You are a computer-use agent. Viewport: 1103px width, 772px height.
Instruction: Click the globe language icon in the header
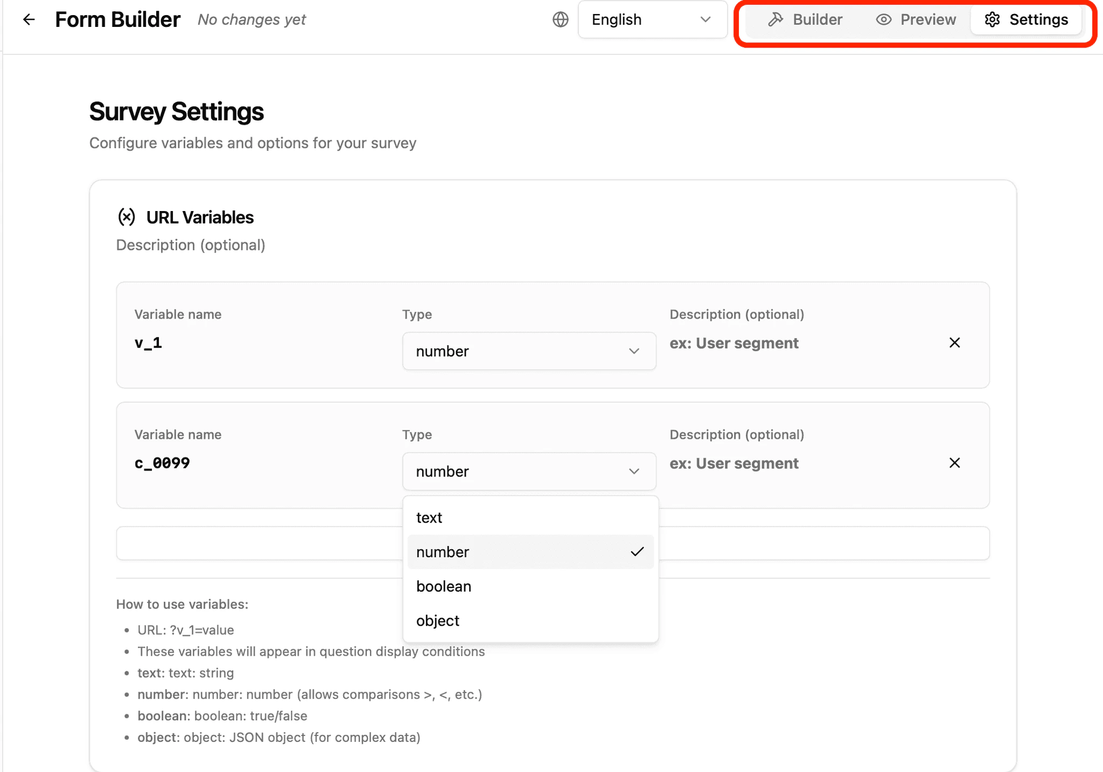coord(560,19)
